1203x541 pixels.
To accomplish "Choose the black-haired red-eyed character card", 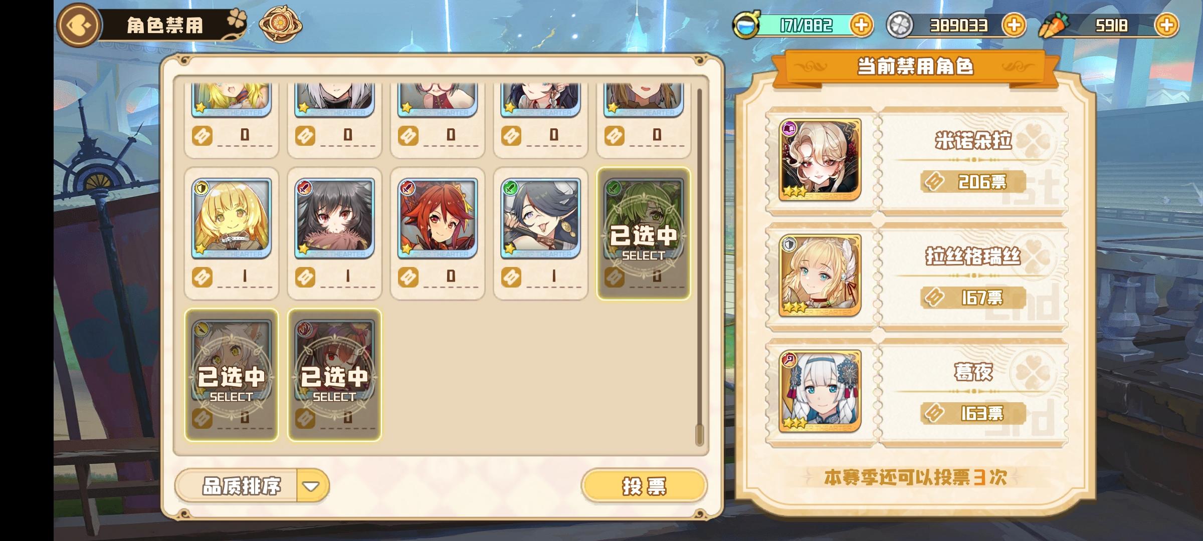I will (x=334, y=234).
